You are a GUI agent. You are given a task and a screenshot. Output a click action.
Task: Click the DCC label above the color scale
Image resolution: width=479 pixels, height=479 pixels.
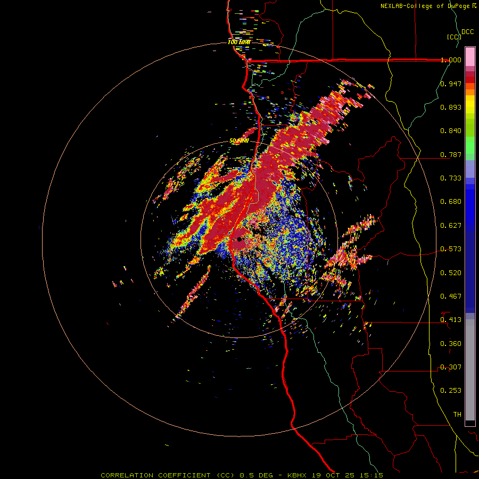coord(467,32)
